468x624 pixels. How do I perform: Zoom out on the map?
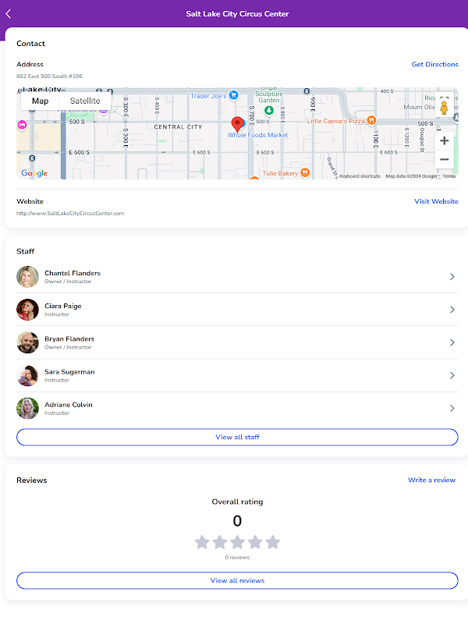pos(444,159)
